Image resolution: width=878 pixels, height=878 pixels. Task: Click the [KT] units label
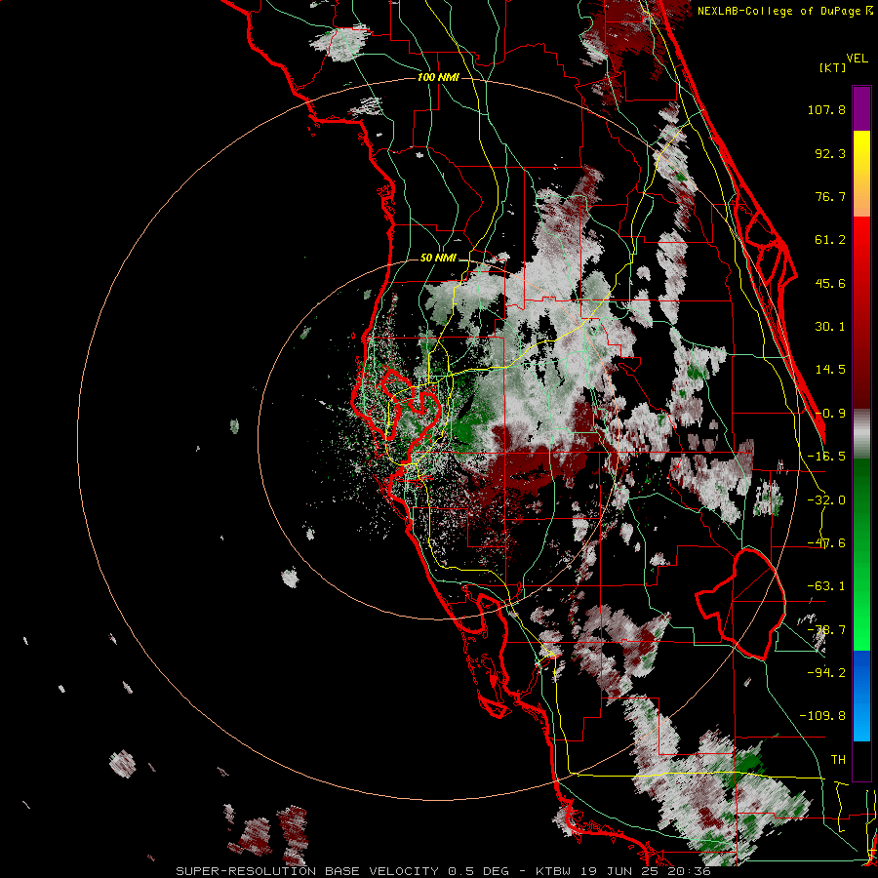click(833, 67)
